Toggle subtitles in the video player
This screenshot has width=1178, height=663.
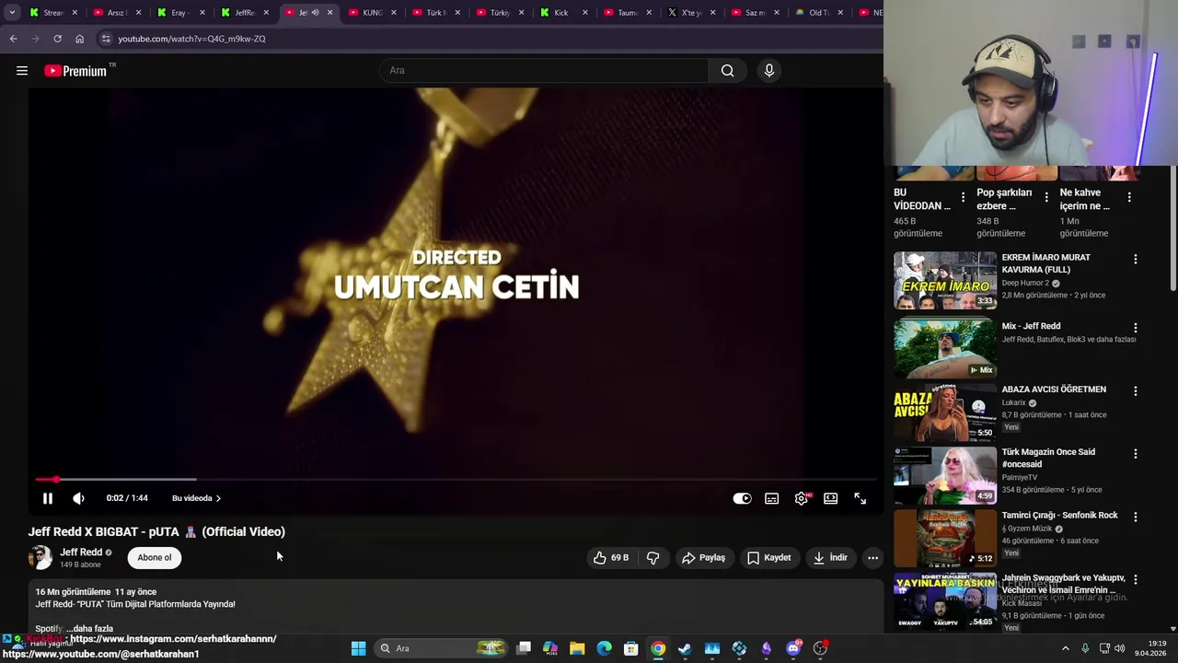[771, 498]
